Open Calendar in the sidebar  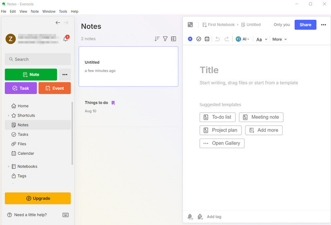[38, 153]
